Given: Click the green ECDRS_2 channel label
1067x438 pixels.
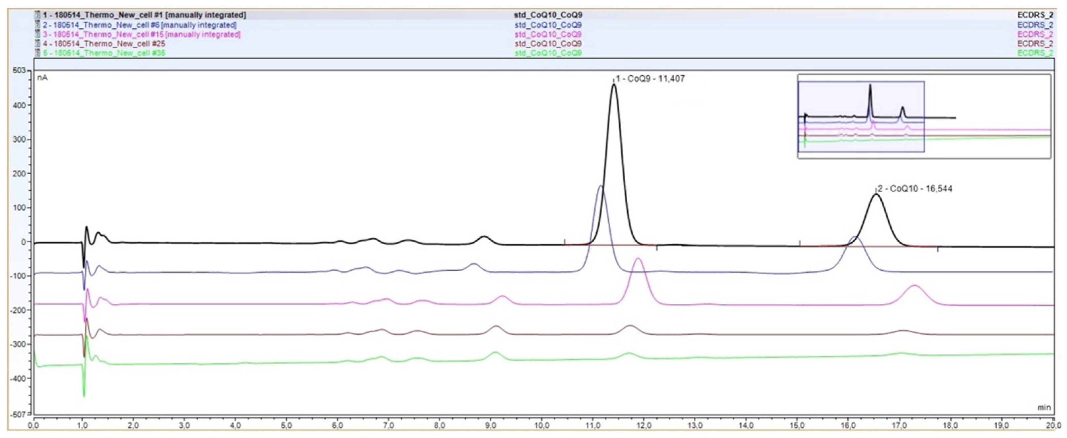Looking at the screenshot, I should coord(1035,53).
